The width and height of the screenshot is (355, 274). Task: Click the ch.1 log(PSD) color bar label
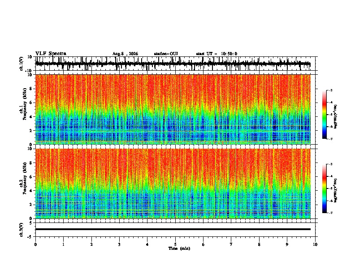(x=335, y=116)
